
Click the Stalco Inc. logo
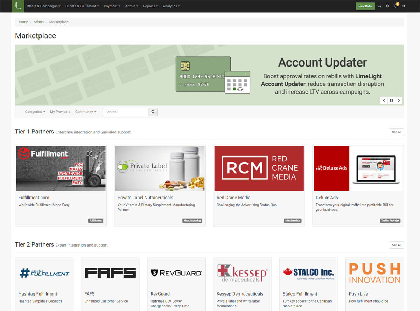(309, 273)
